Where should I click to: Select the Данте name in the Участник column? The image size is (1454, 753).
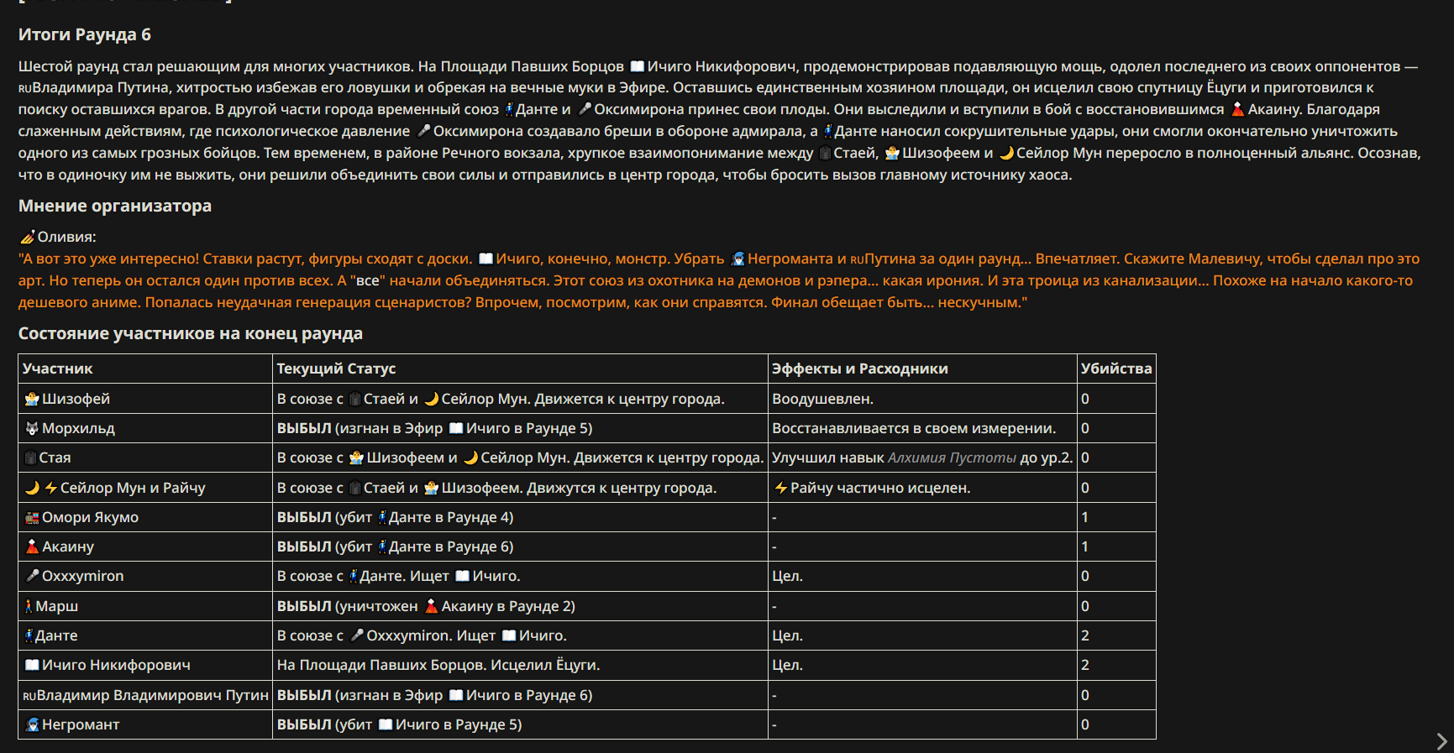pyautogui.click(x=56, y=635)
